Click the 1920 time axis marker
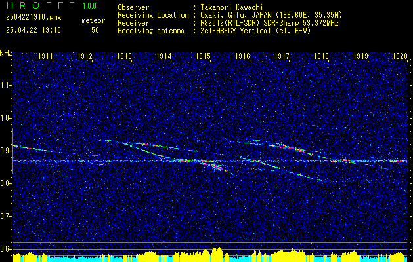Image resolution: width=413 pixels, height=262 pixels. (400, 56)
